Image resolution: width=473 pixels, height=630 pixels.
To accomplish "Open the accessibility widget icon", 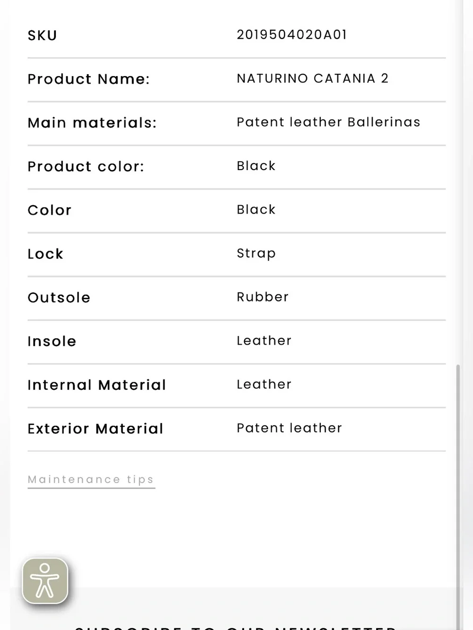I will 45,581.
